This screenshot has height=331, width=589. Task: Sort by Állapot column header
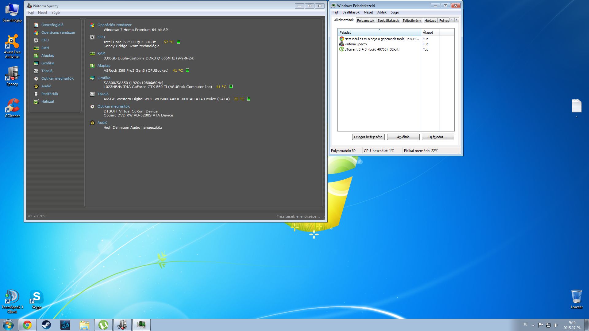click(430, 32)
